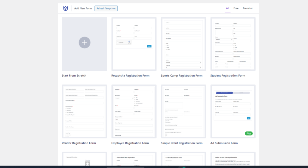Click the Personal Information template with profile picture
308x168 pixels.
point(84,159)
